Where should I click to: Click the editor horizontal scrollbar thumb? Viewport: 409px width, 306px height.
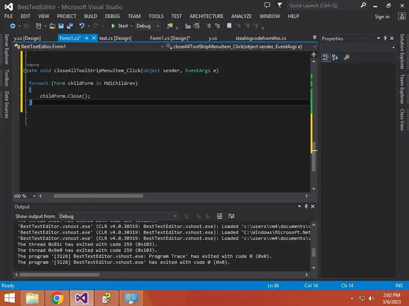coord(98,196)
